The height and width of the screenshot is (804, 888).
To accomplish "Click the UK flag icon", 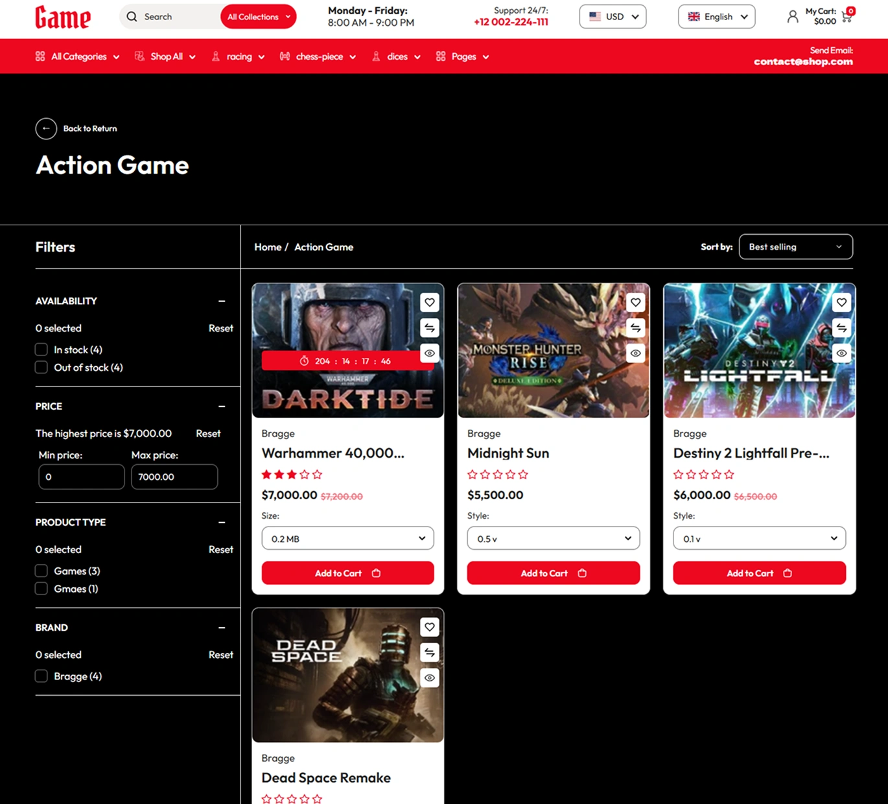I will (x=694, y=17).
